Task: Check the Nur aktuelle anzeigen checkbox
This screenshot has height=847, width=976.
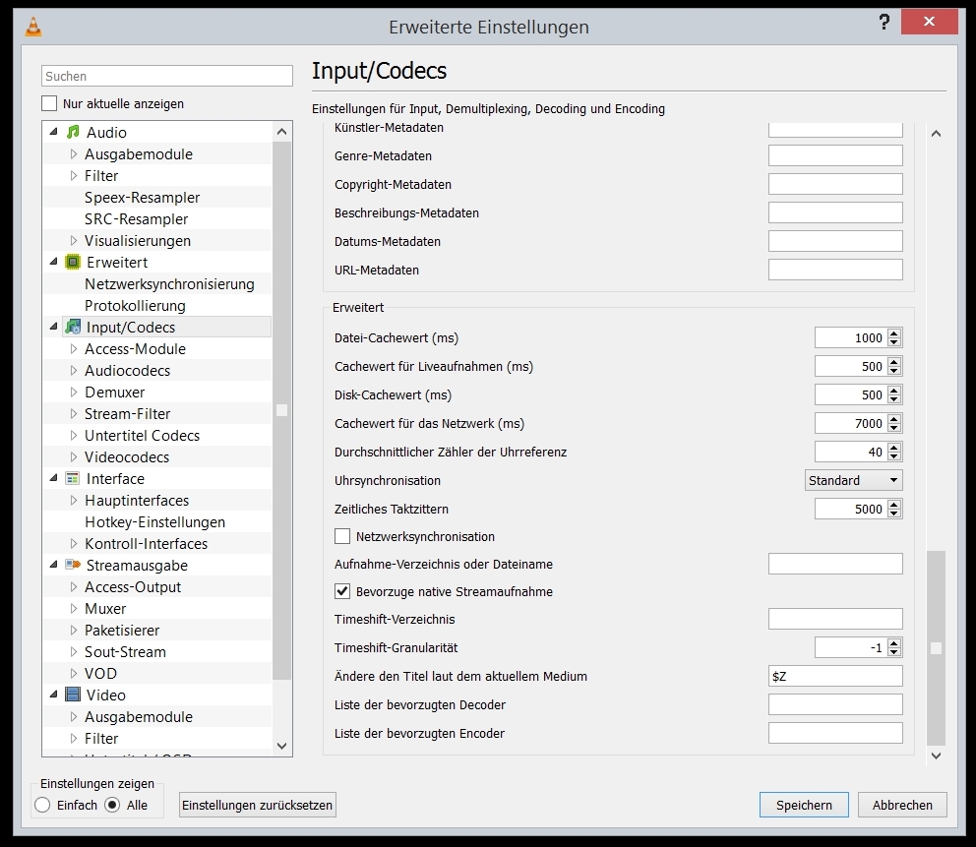Action: pos(49,103)
